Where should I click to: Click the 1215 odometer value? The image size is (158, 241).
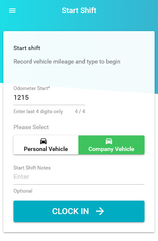(x=21, y=98)
